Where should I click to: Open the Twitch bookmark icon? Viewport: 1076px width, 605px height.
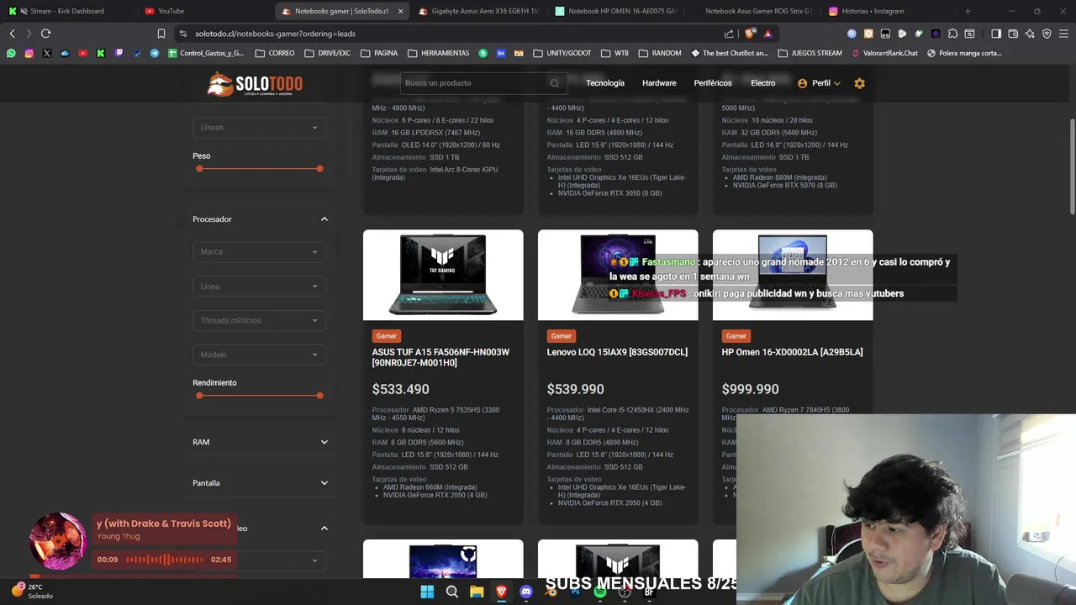coord(119,53)
